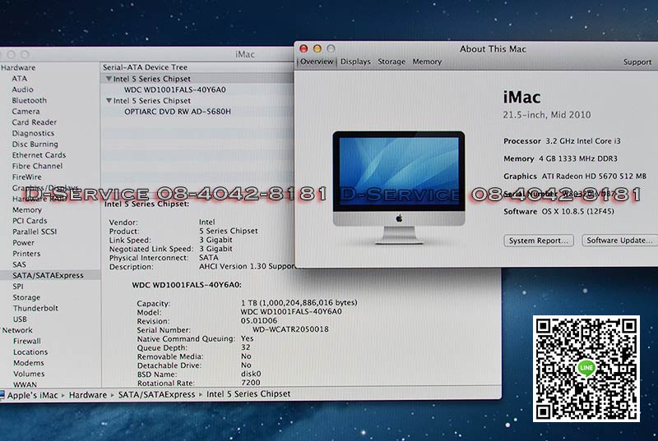Select ATA in Hardware sidebar

(x=19, y=78)
